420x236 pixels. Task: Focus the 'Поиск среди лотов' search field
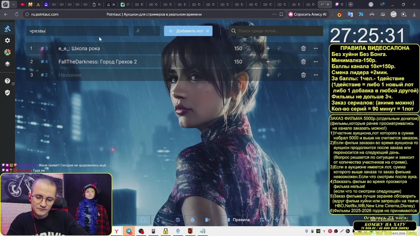pos(276,31)
